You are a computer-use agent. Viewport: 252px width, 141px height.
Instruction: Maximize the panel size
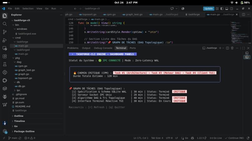click(x=244, y=48)
